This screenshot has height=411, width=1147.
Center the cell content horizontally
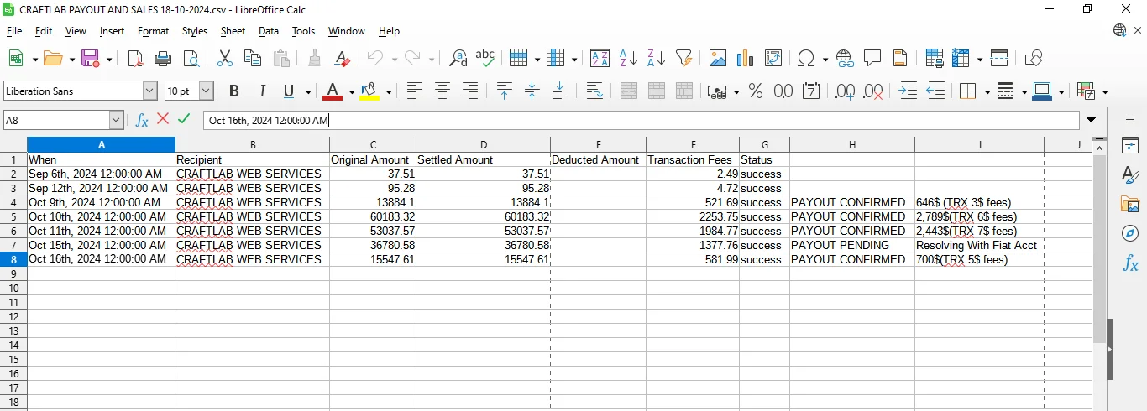point(443,91)
